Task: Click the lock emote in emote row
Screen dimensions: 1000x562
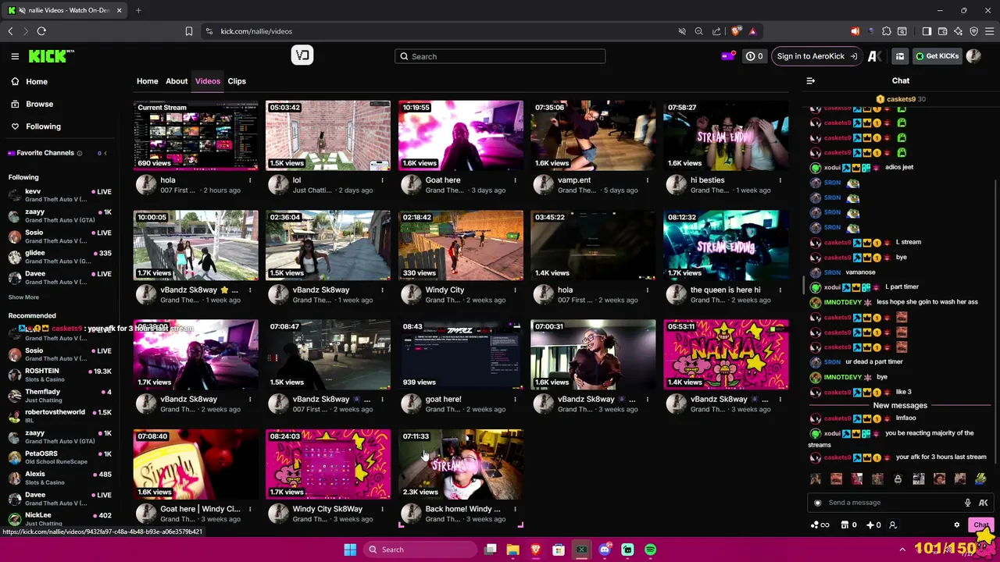Action: coord(898,479)
